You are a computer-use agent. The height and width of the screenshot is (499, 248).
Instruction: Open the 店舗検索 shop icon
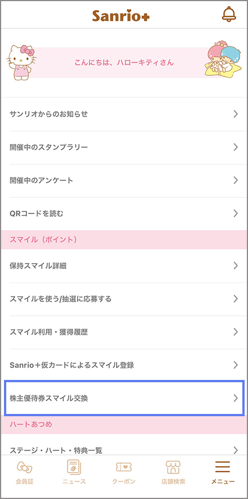click(x=173, y=467)
